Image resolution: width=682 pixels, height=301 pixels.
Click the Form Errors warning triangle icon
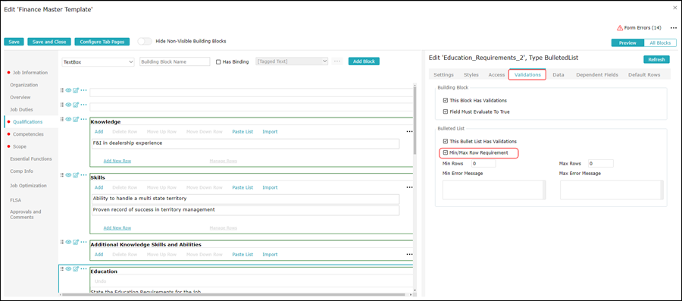(620, 28)
